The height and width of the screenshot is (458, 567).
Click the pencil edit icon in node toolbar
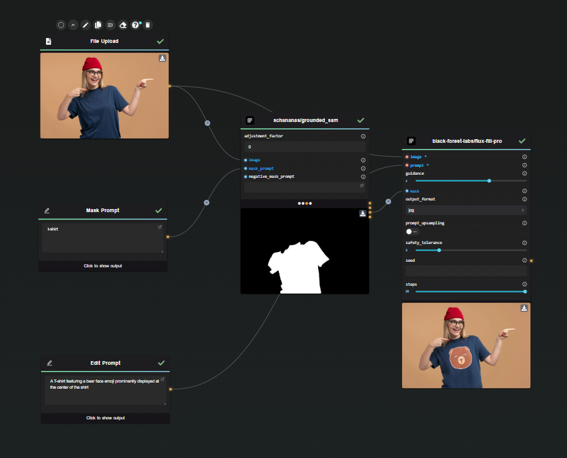(x=85, y=25)
